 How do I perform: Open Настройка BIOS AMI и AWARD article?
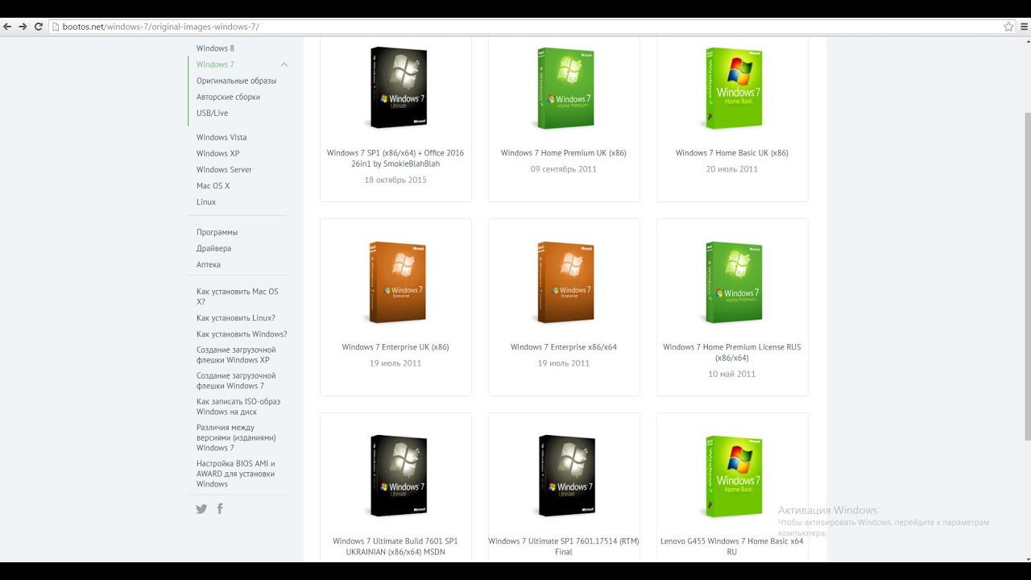click(x=236, y=474)
